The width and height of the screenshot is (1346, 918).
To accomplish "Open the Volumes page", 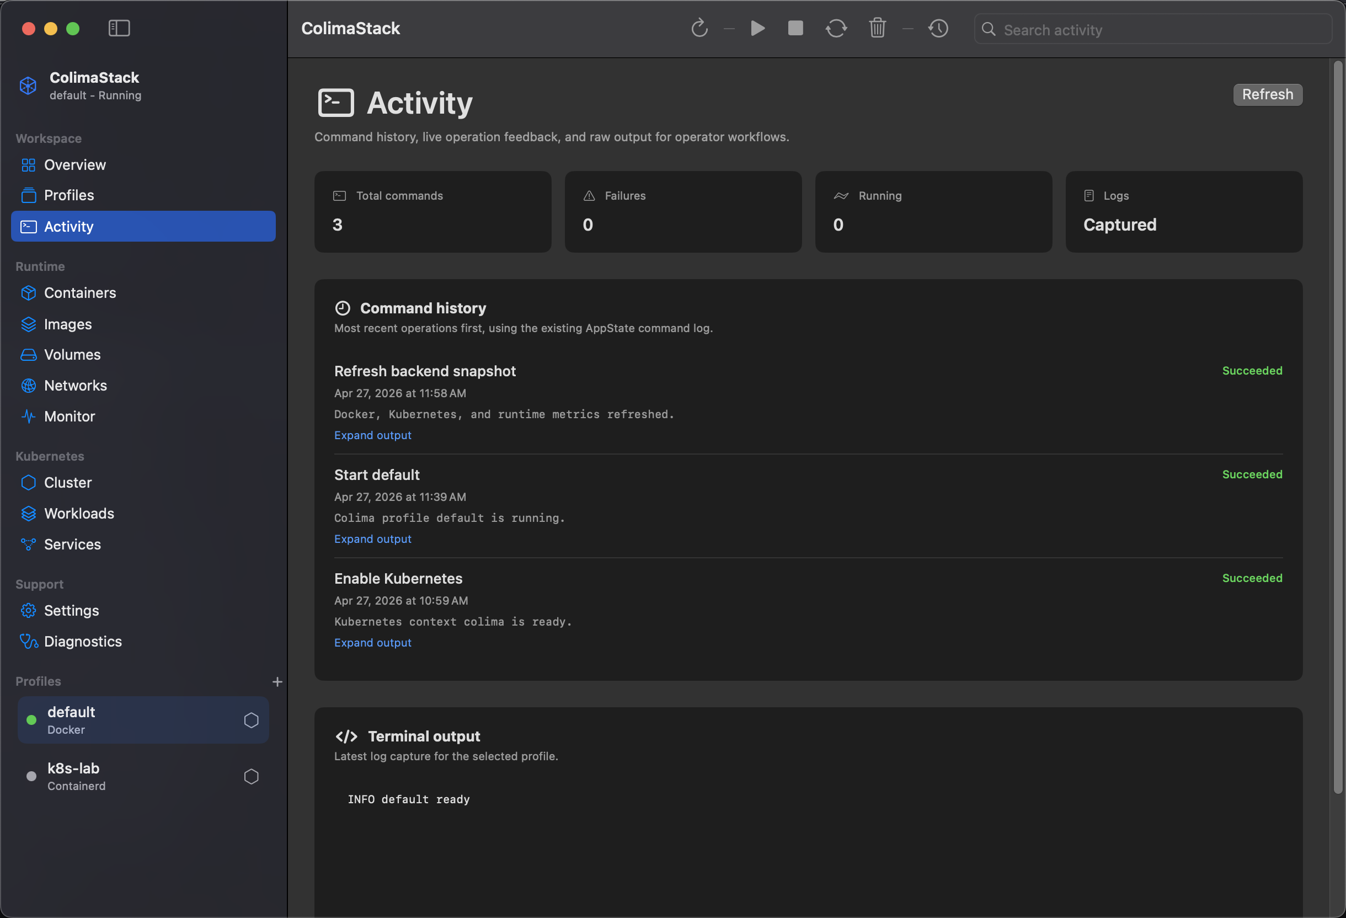I will pos(143,355).
